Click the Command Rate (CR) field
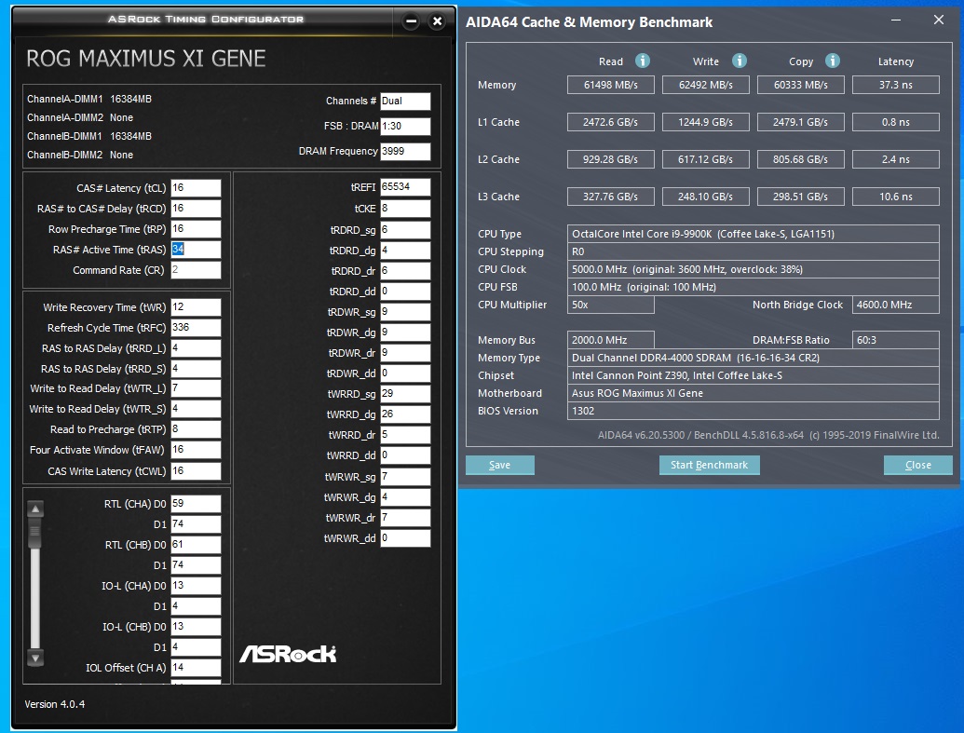Screen dimensions: 964x733 click(x=196, y=270)
